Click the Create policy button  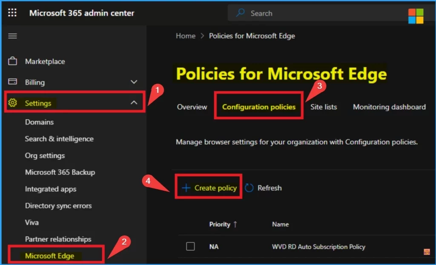(209, 188)
